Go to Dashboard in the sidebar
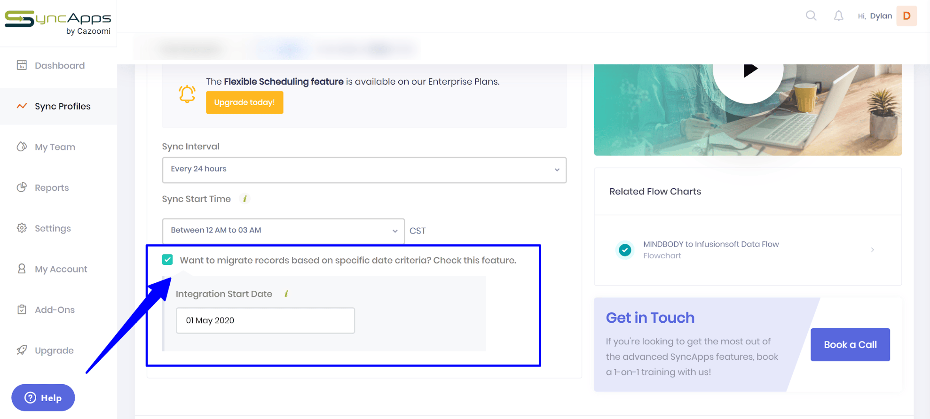 (x=59, y=66)
